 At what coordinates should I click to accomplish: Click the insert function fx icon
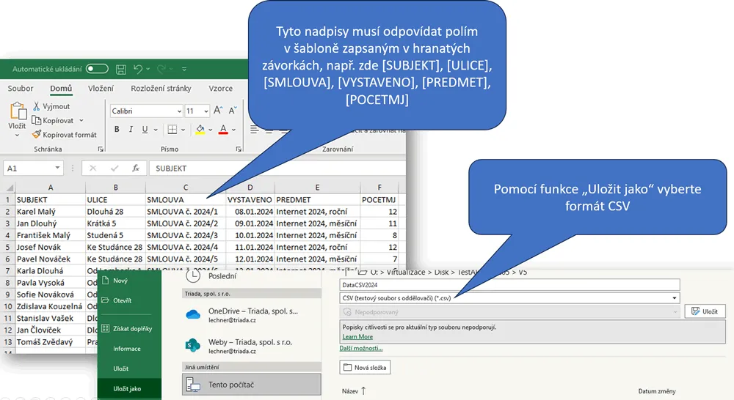pos(135,168)
